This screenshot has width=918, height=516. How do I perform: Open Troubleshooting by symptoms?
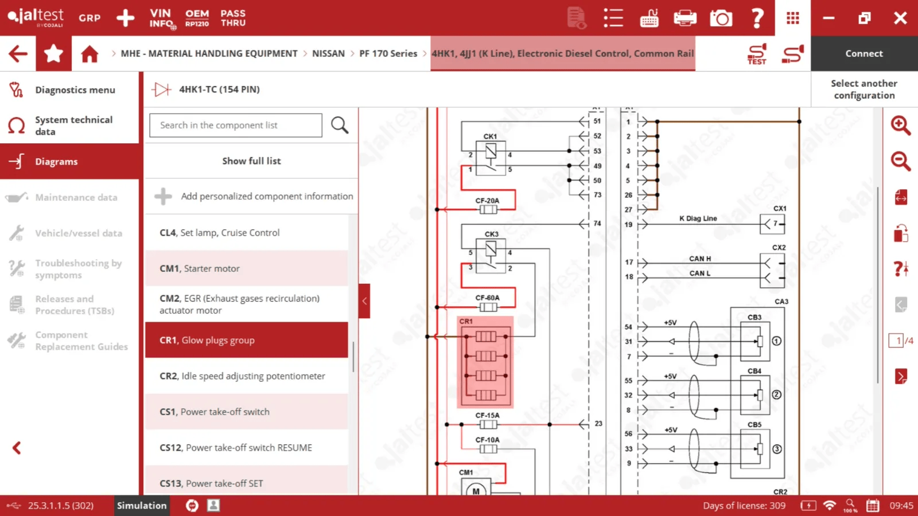[x=69, y=269]
